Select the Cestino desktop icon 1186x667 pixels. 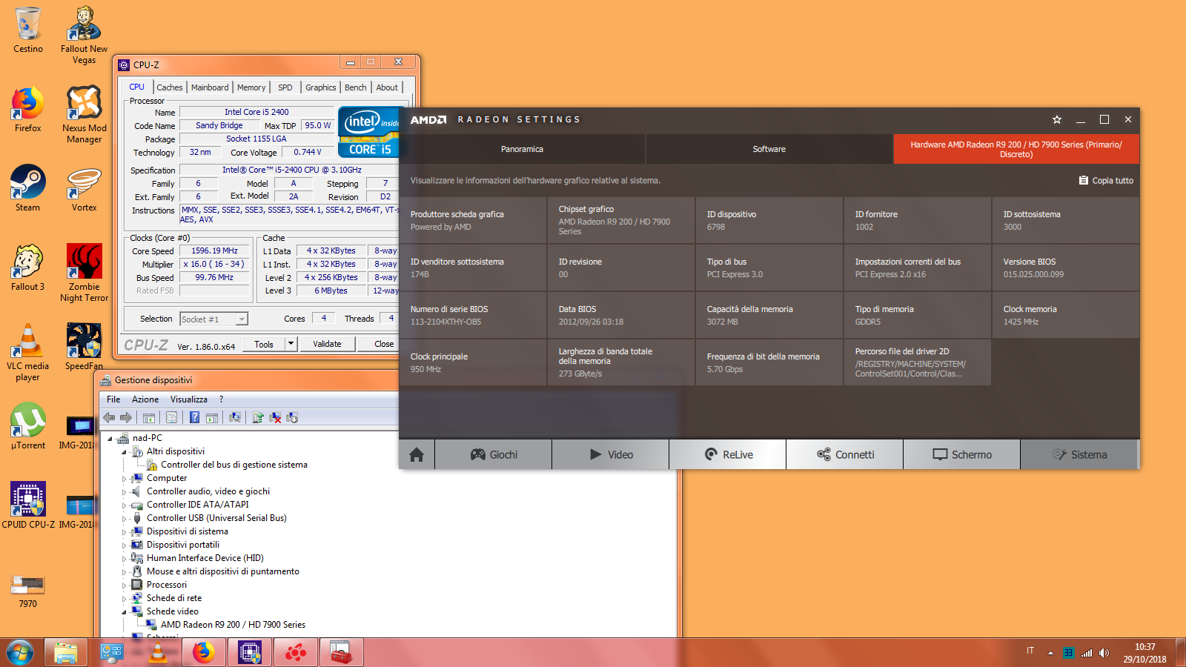(x=28, y=30)
